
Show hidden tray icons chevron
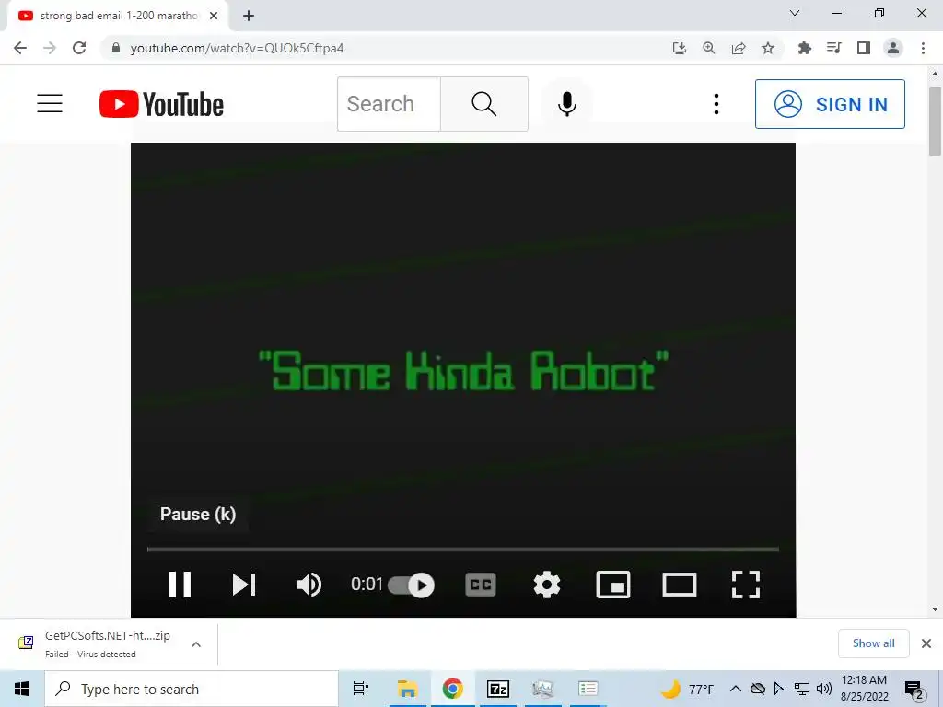coord(735,689)
